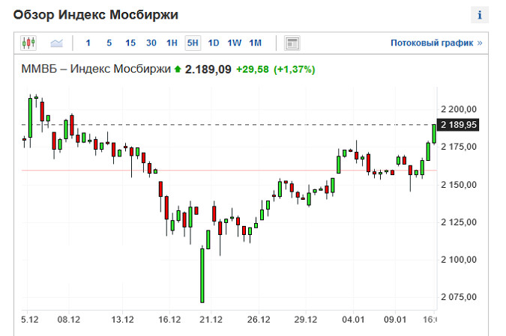
Task: Click the 2 150,00 axis label
Action: pos(459,185)
